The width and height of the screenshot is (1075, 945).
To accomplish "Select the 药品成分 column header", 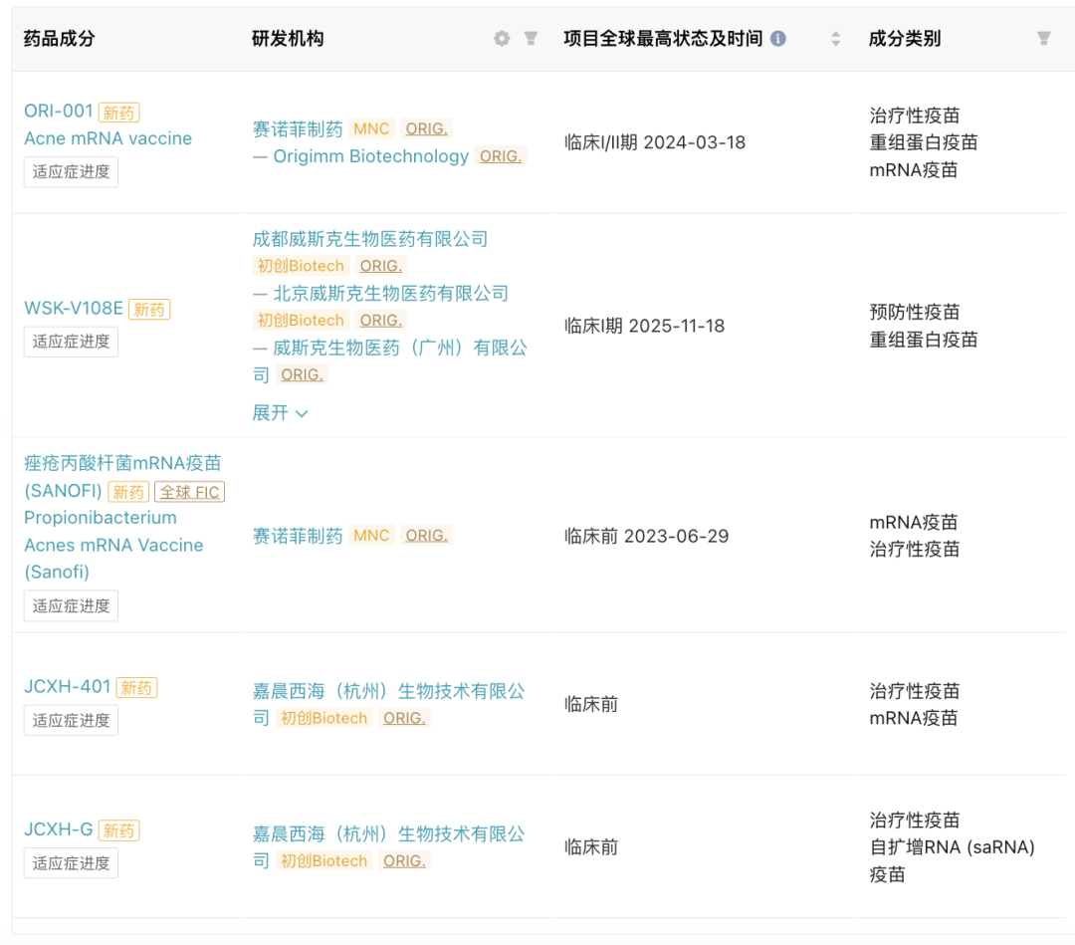I will pos(59,39).
